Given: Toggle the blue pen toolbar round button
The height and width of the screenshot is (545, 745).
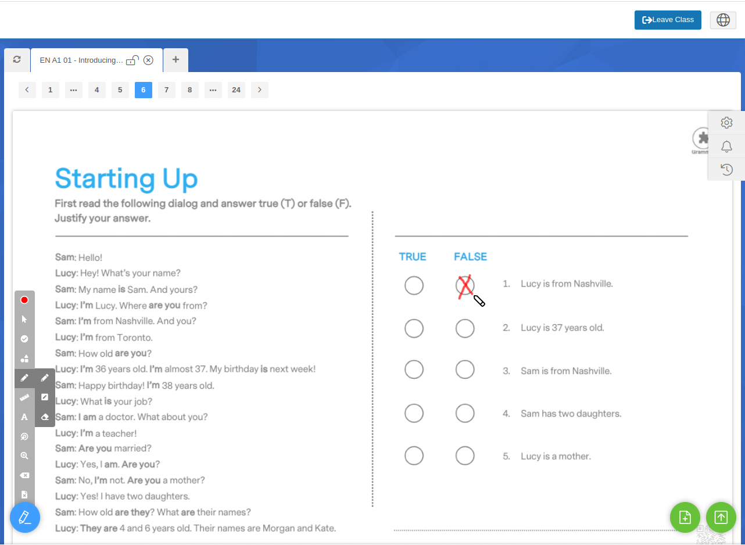Looking at the screenshot, I should pyautogui.click(x=25, y=517).
